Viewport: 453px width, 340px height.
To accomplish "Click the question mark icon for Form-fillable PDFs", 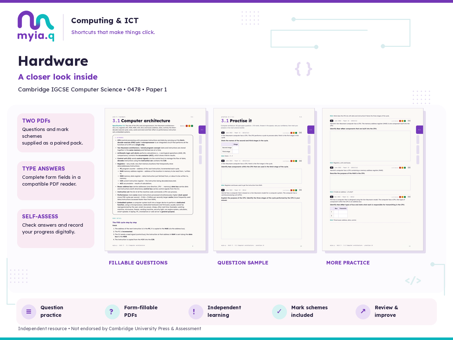I will (112, 312).
